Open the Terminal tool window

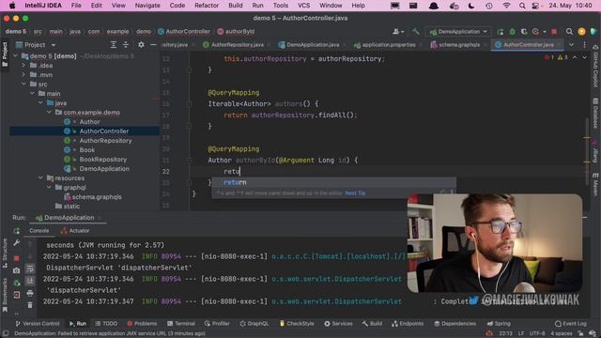click(181, 324)
